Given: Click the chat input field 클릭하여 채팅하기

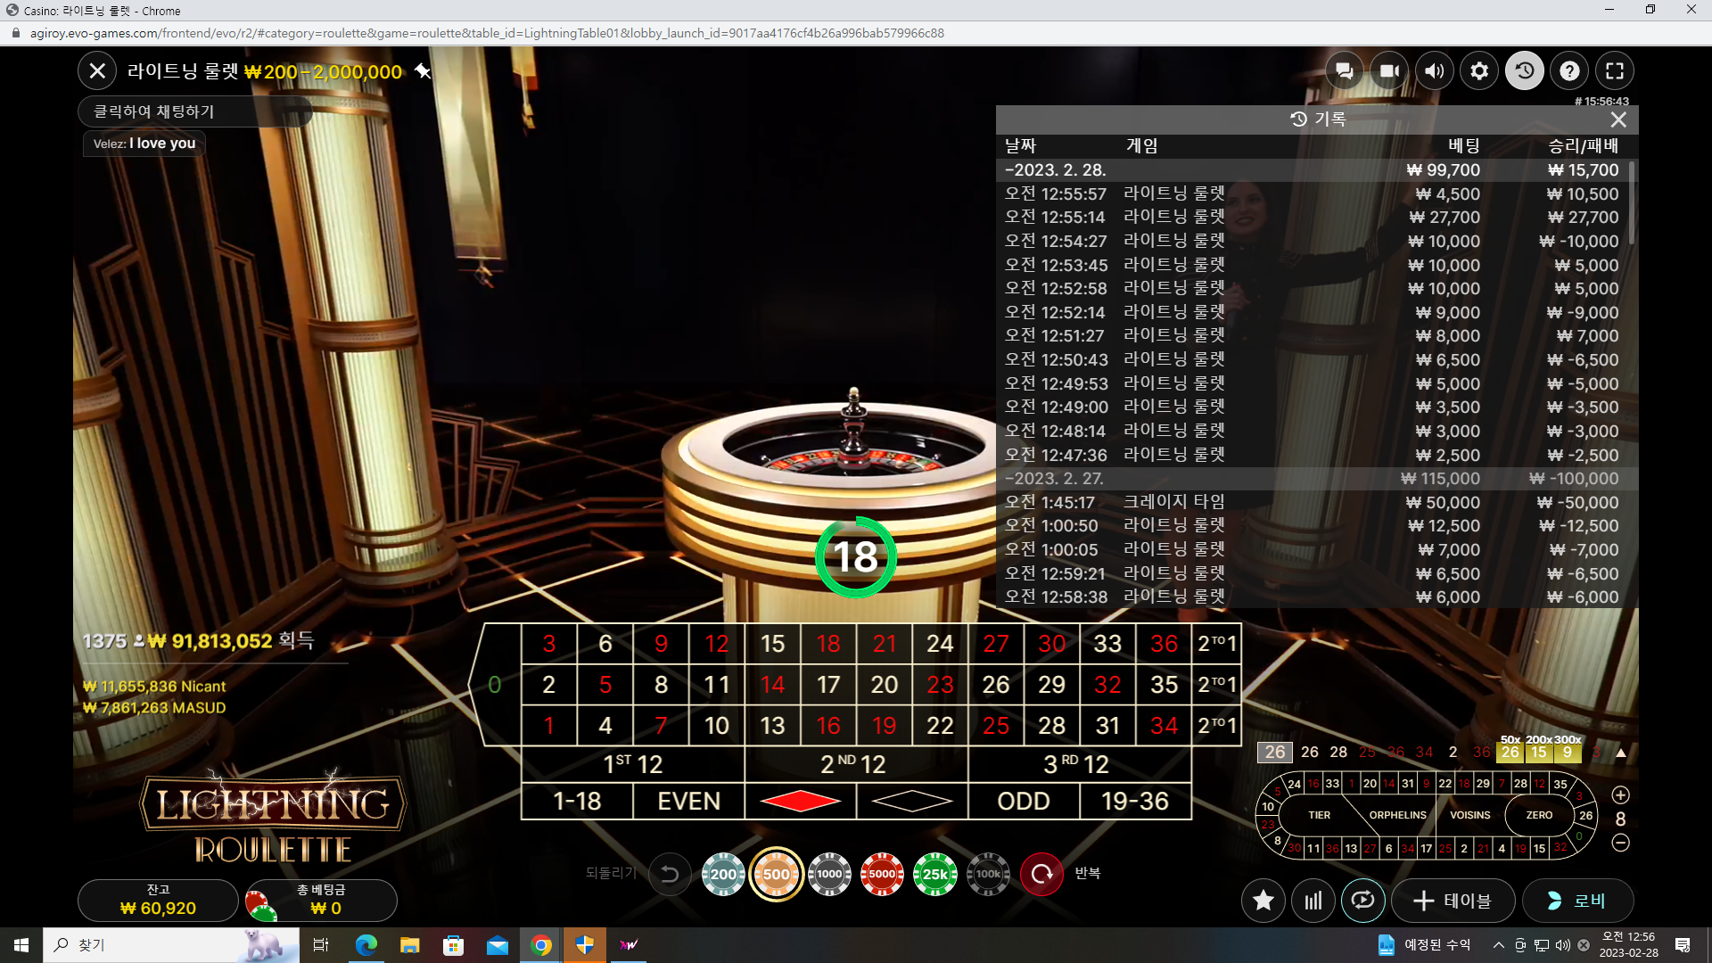Looking at the screenshot, I should point(195,111).
